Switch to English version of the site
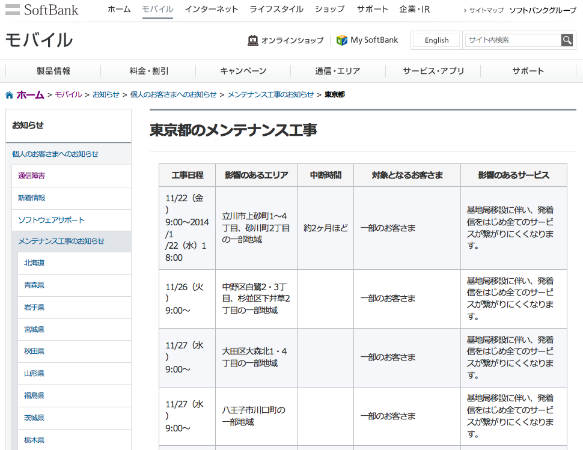The height and width of the screenshot is (450, 583). click(x=436, y=40)
